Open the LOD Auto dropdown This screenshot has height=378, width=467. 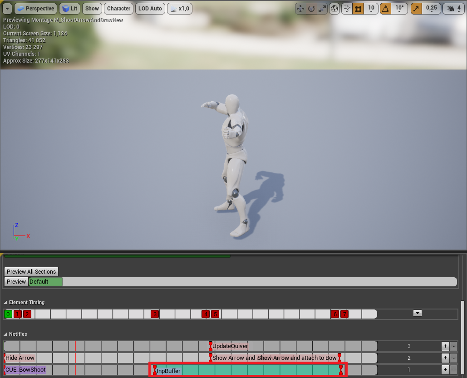150,9
